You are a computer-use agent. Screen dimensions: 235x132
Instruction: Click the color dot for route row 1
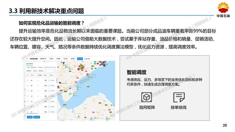coord(31,80)
